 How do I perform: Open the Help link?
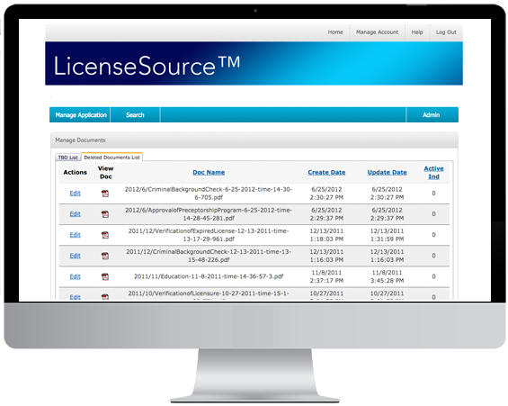417,32
